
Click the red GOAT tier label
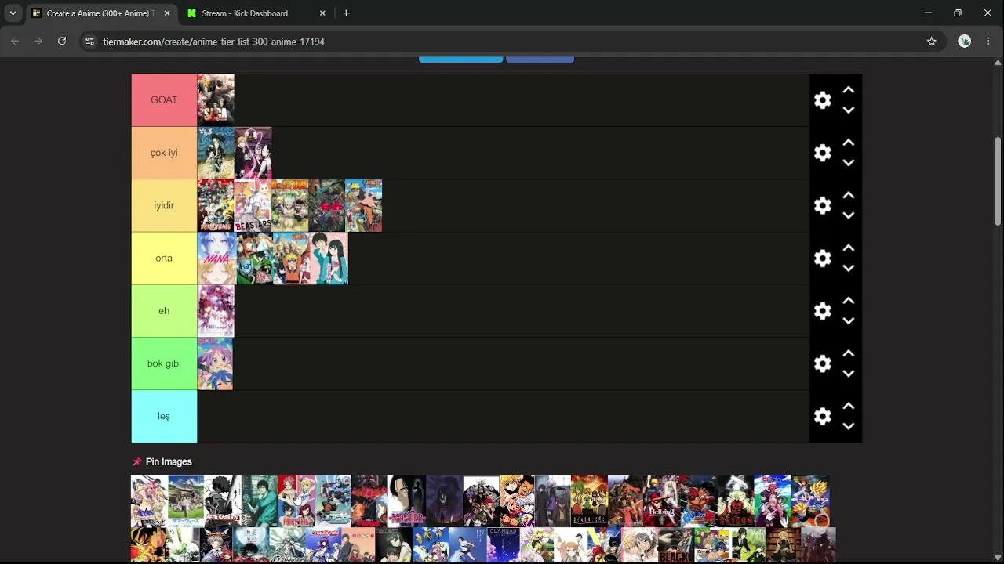164,100
